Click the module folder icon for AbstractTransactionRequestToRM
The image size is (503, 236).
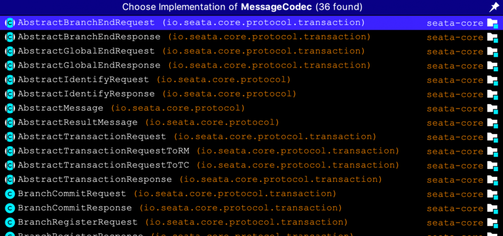coord(492,151)
